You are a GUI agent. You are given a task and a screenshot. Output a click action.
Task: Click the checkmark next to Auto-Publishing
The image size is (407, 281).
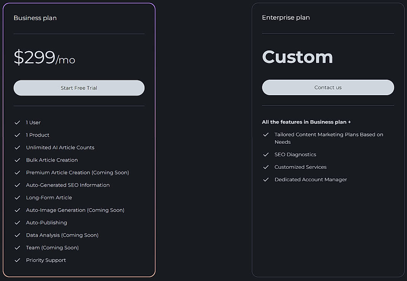(x=17, y=222)
